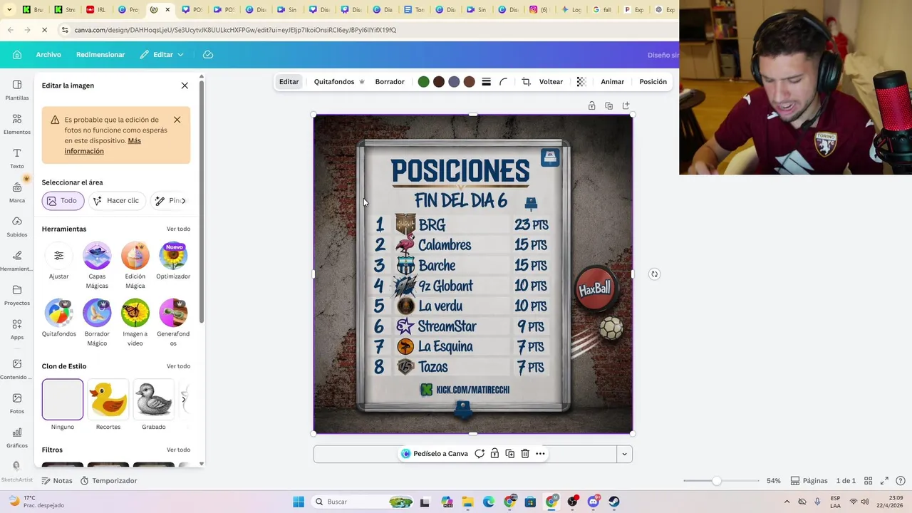This screenshot has height=513, width=912.
Task: Open the border style lines icon
Action: [x=486, y=82]
